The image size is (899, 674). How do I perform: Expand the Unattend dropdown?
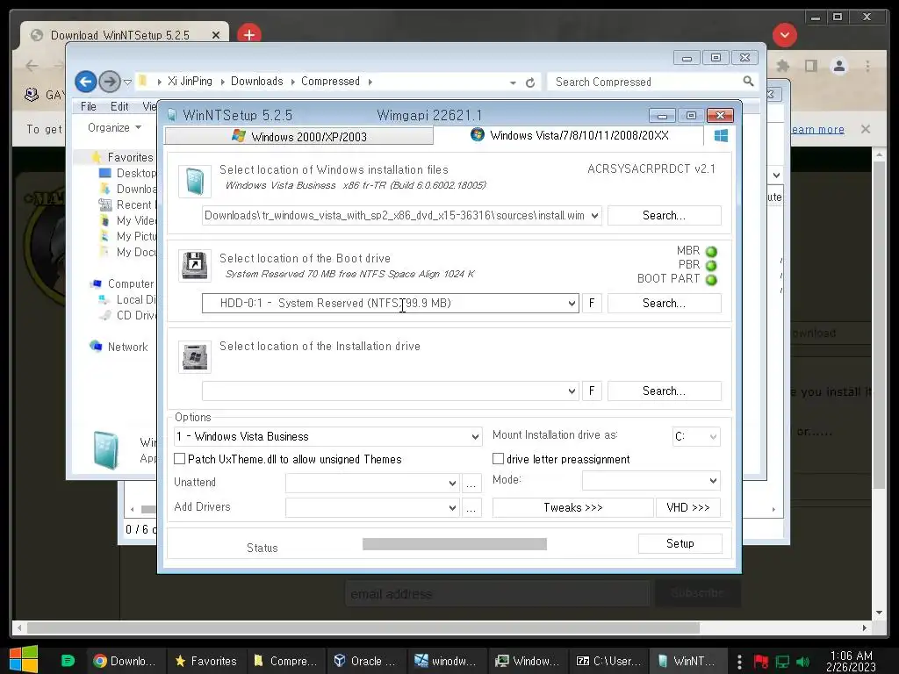point(452,484)
